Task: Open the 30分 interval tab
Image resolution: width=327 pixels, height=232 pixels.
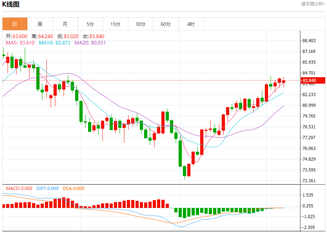Action: pyautogui.click(x=141, y=24)
